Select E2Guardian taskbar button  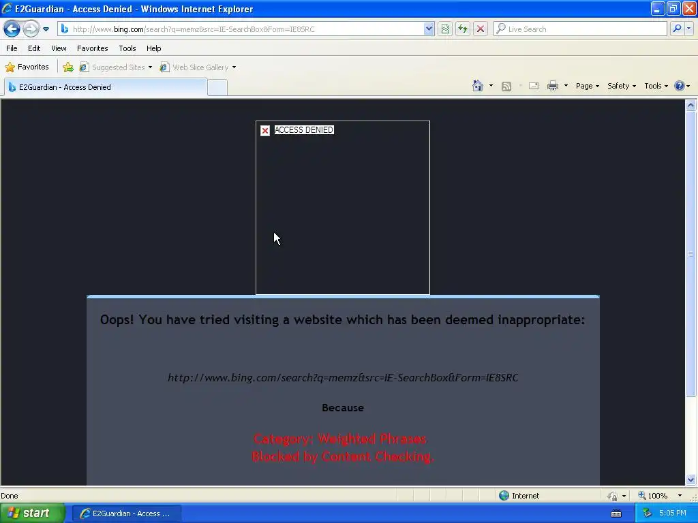point(126,513)
